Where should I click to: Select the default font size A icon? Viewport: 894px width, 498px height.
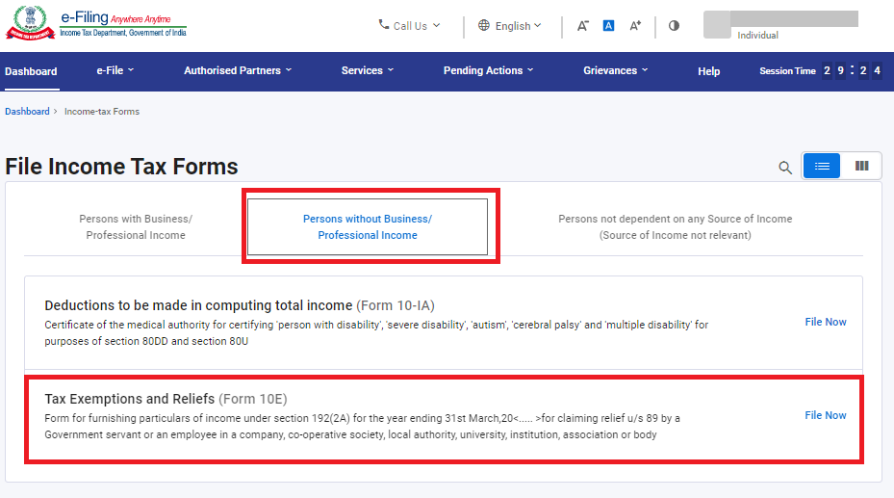click(608, 26)
